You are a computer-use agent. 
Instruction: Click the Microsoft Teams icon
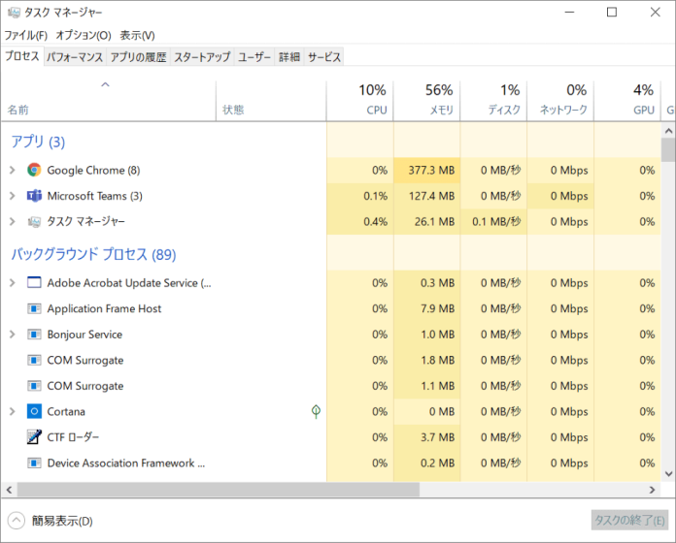pos(35,196)
